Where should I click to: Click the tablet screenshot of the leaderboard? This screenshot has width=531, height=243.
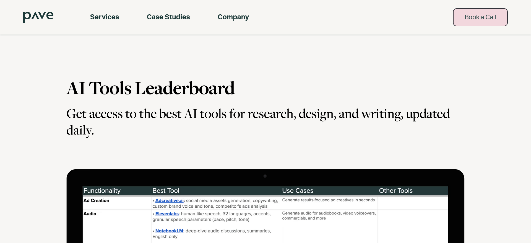click(265, 206)
